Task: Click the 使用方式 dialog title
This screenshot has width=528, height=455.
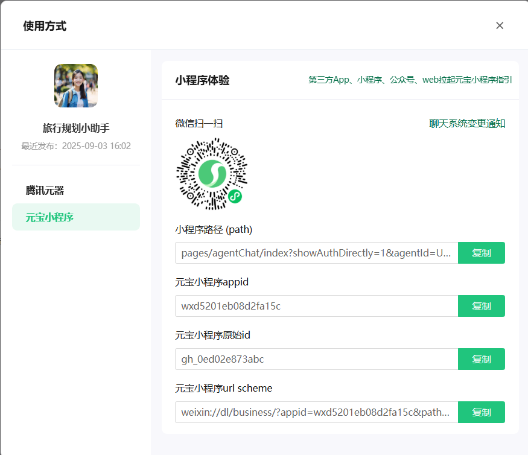Action: click(x=45, y=26)
